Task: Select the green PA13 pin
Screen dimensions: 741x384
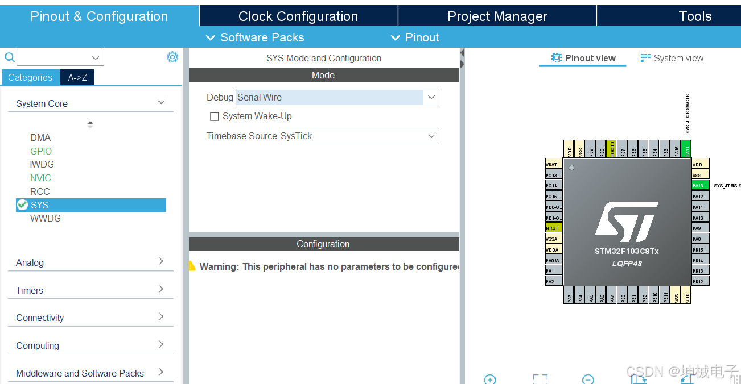Action: [701, 186]
